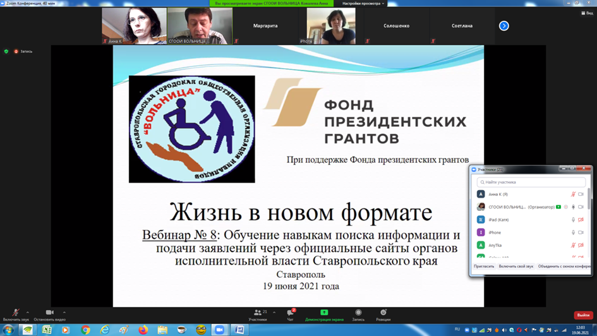The width and height of the screenshot is (597, 336).
Task: Open the Reactions (Реакции) icon
Action: click(x=383, y=313)
